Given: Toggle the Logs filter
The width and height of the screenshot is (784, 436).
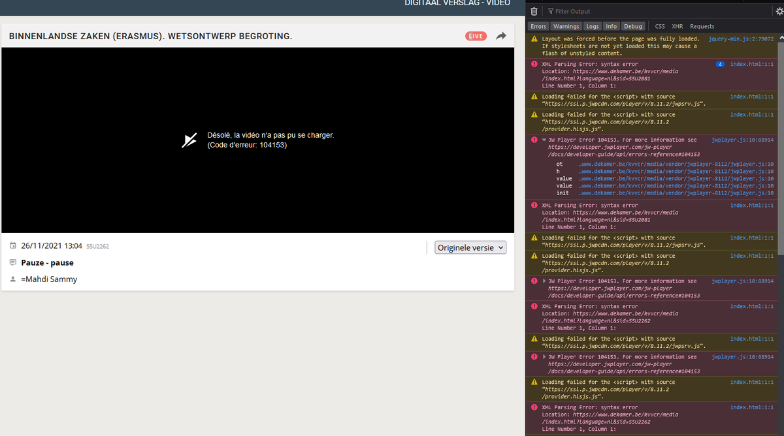Looking at the screenshot, I should [592, 26].
